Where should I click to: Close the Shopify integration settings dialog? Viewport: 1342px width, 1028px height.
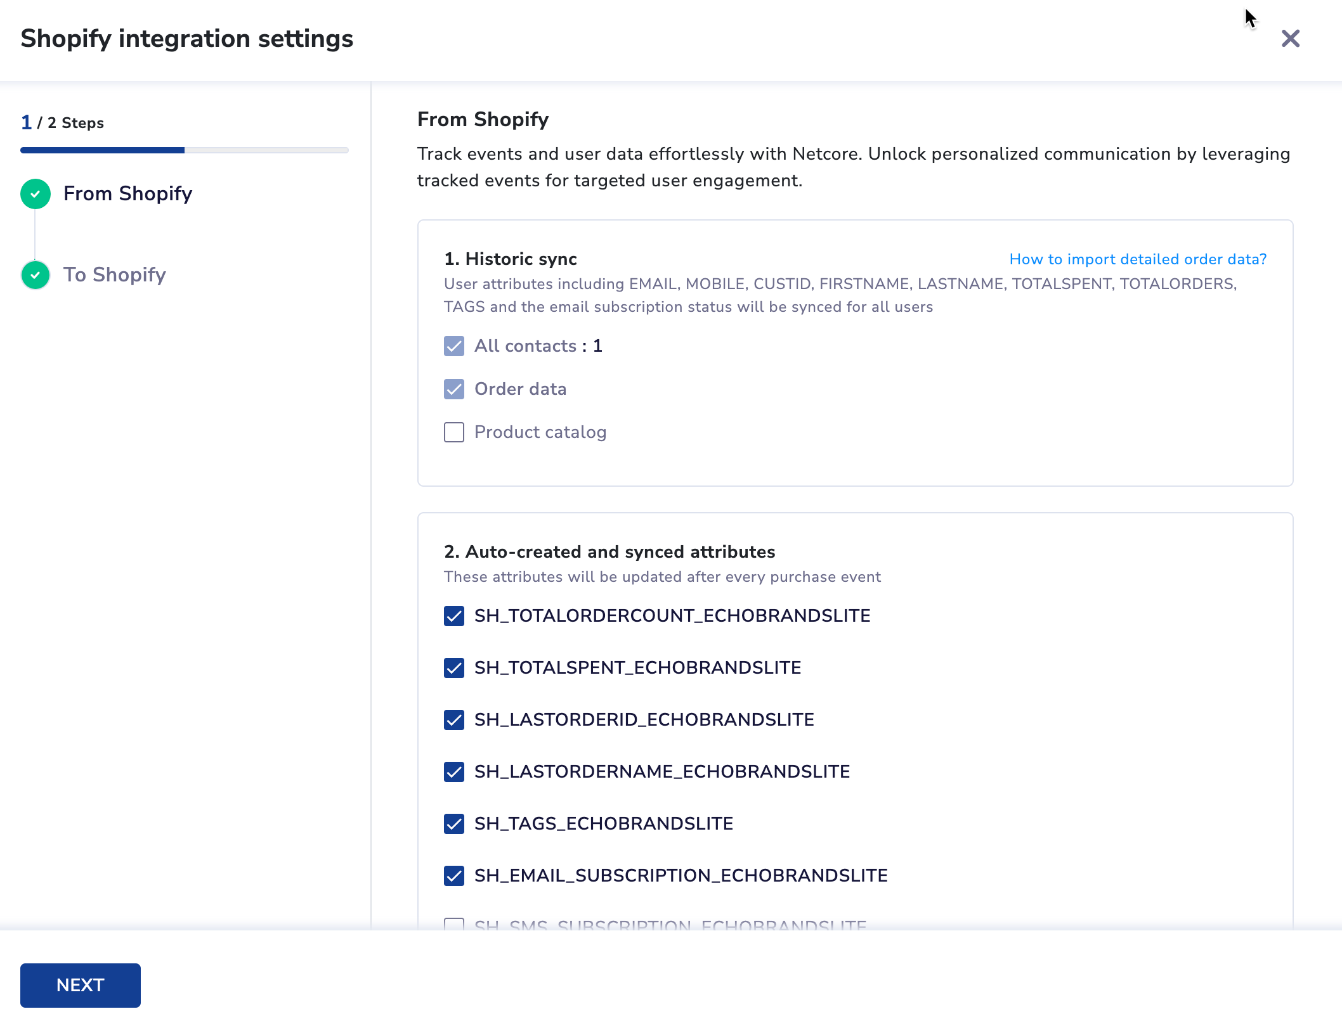(1290, 39)
